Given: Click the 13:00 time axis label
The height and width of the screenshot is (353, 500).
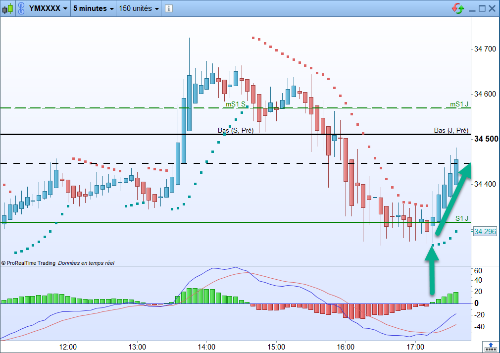Looking at the screenshot, I should [138, 347].
